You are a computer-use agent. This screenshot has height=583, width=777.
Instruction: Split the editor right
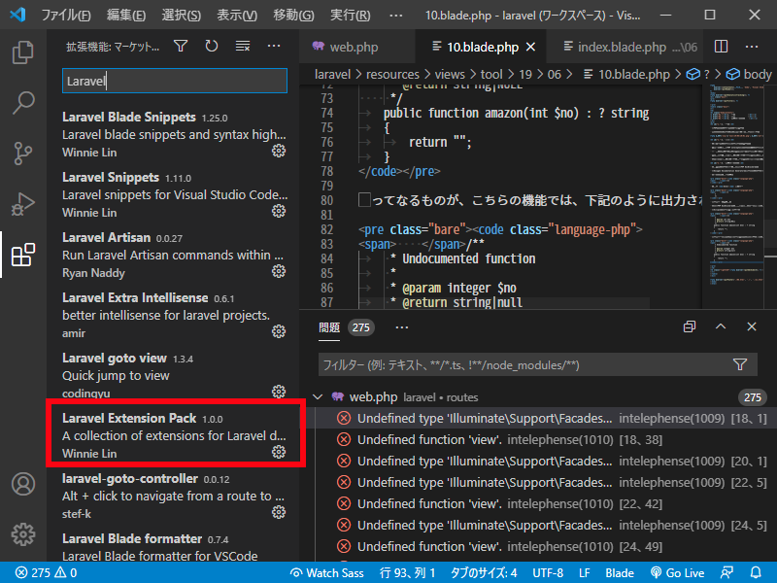721,47
